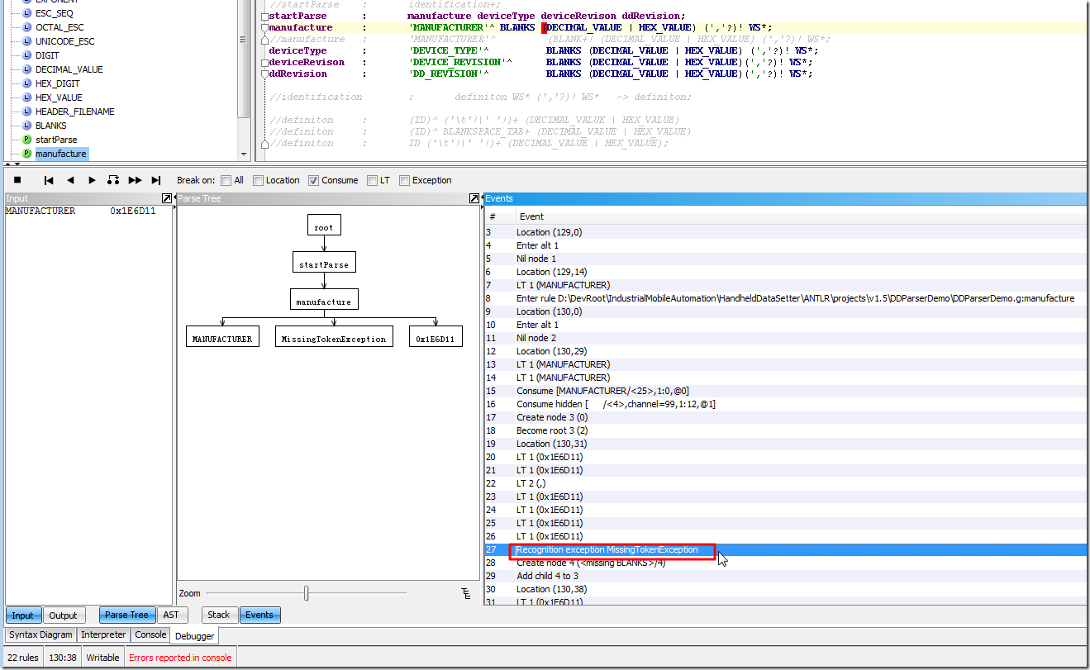Step forward in the debugger
This screenshot has width=1090, height=670.
pos(92,180)
